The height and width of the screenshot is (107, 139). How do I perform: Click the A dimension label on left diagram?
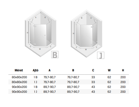point(36,18)
